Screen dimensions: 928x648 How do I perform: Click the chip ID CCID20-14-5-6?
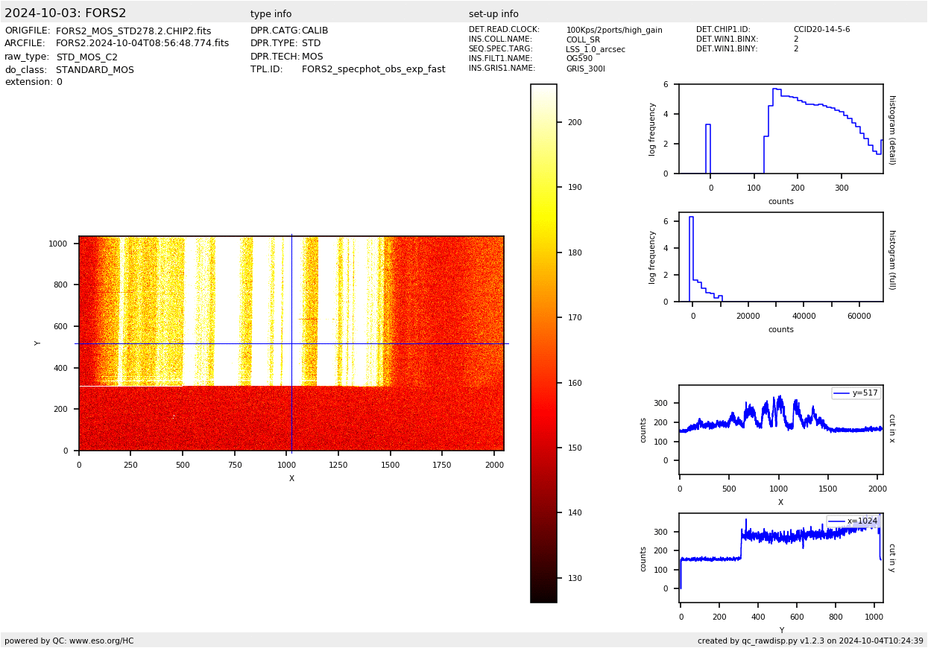821,30
